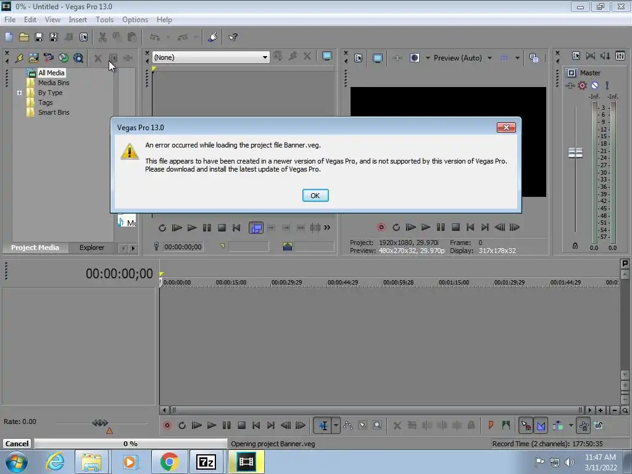The width and height of the screenshot is (632, 474).
Task: Select the Envelope Edit tool
Action: pyautogui.click(x=348, y=425)
